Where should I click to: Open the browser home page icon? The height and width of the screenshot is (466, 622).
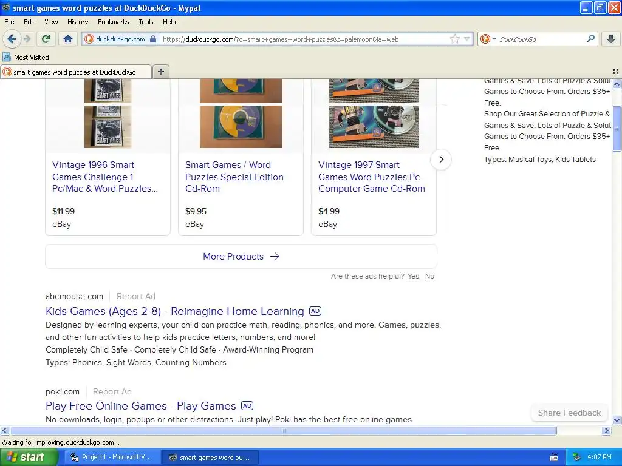pos(68,39)
